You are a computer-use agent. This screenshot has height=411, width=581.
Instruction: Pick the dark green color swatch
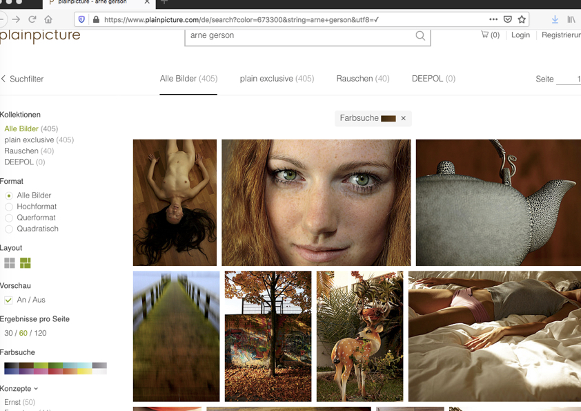pyautogui.click(x=56, y=365)
